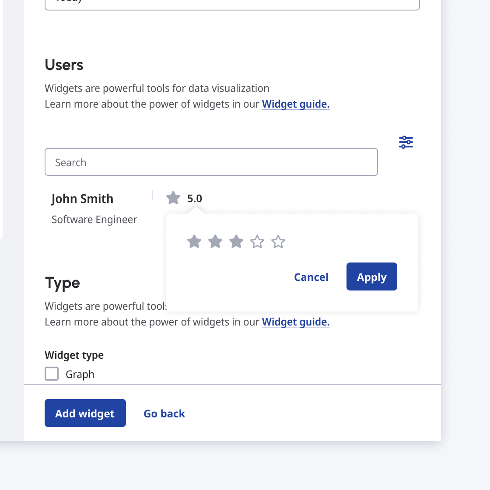
Task: Click the Software Engineer subtitle
Action: click(x=94, y=220)
